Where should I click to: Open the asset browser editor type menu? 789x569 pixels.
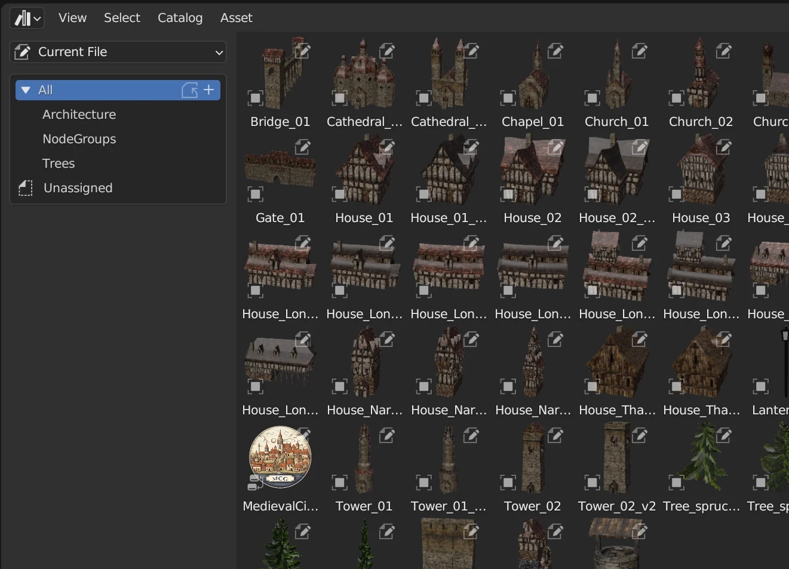pyautogui.click(x=27, y=19)
